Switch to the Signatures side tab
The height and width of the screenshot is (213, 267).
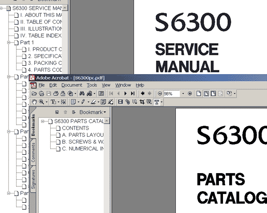point(33,179)
